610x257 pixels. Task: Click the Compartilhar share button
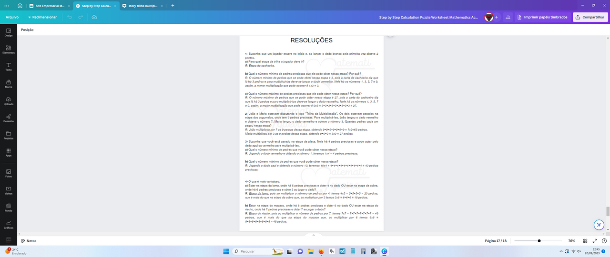click(x=590, y=17)
